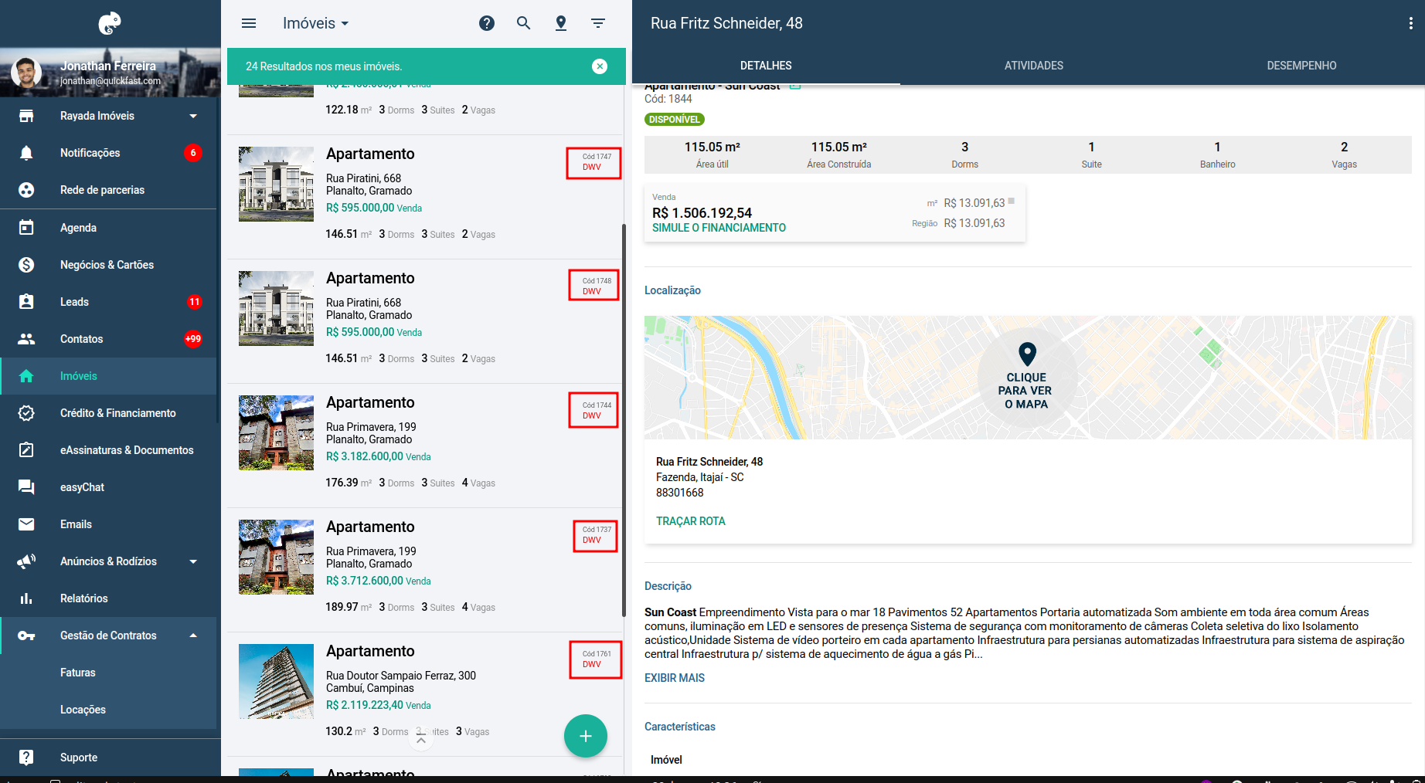1425x783 pixels.
Task: Collapse the Gestão de Contratos arrow
Action: [193, 636]
